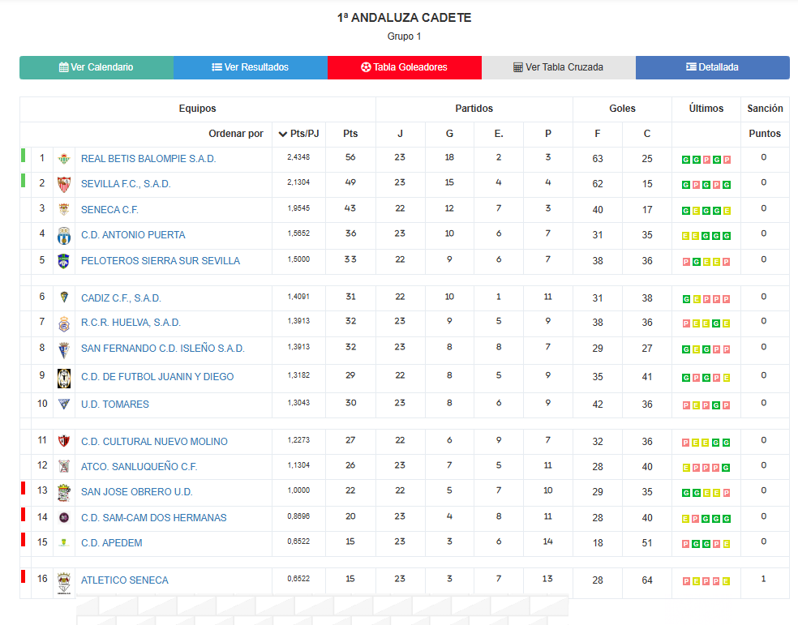Open SEVILLA F.C., S.A.D. team link
The width and height of the screenshot is (798, 625).
[x=126, y=184]
